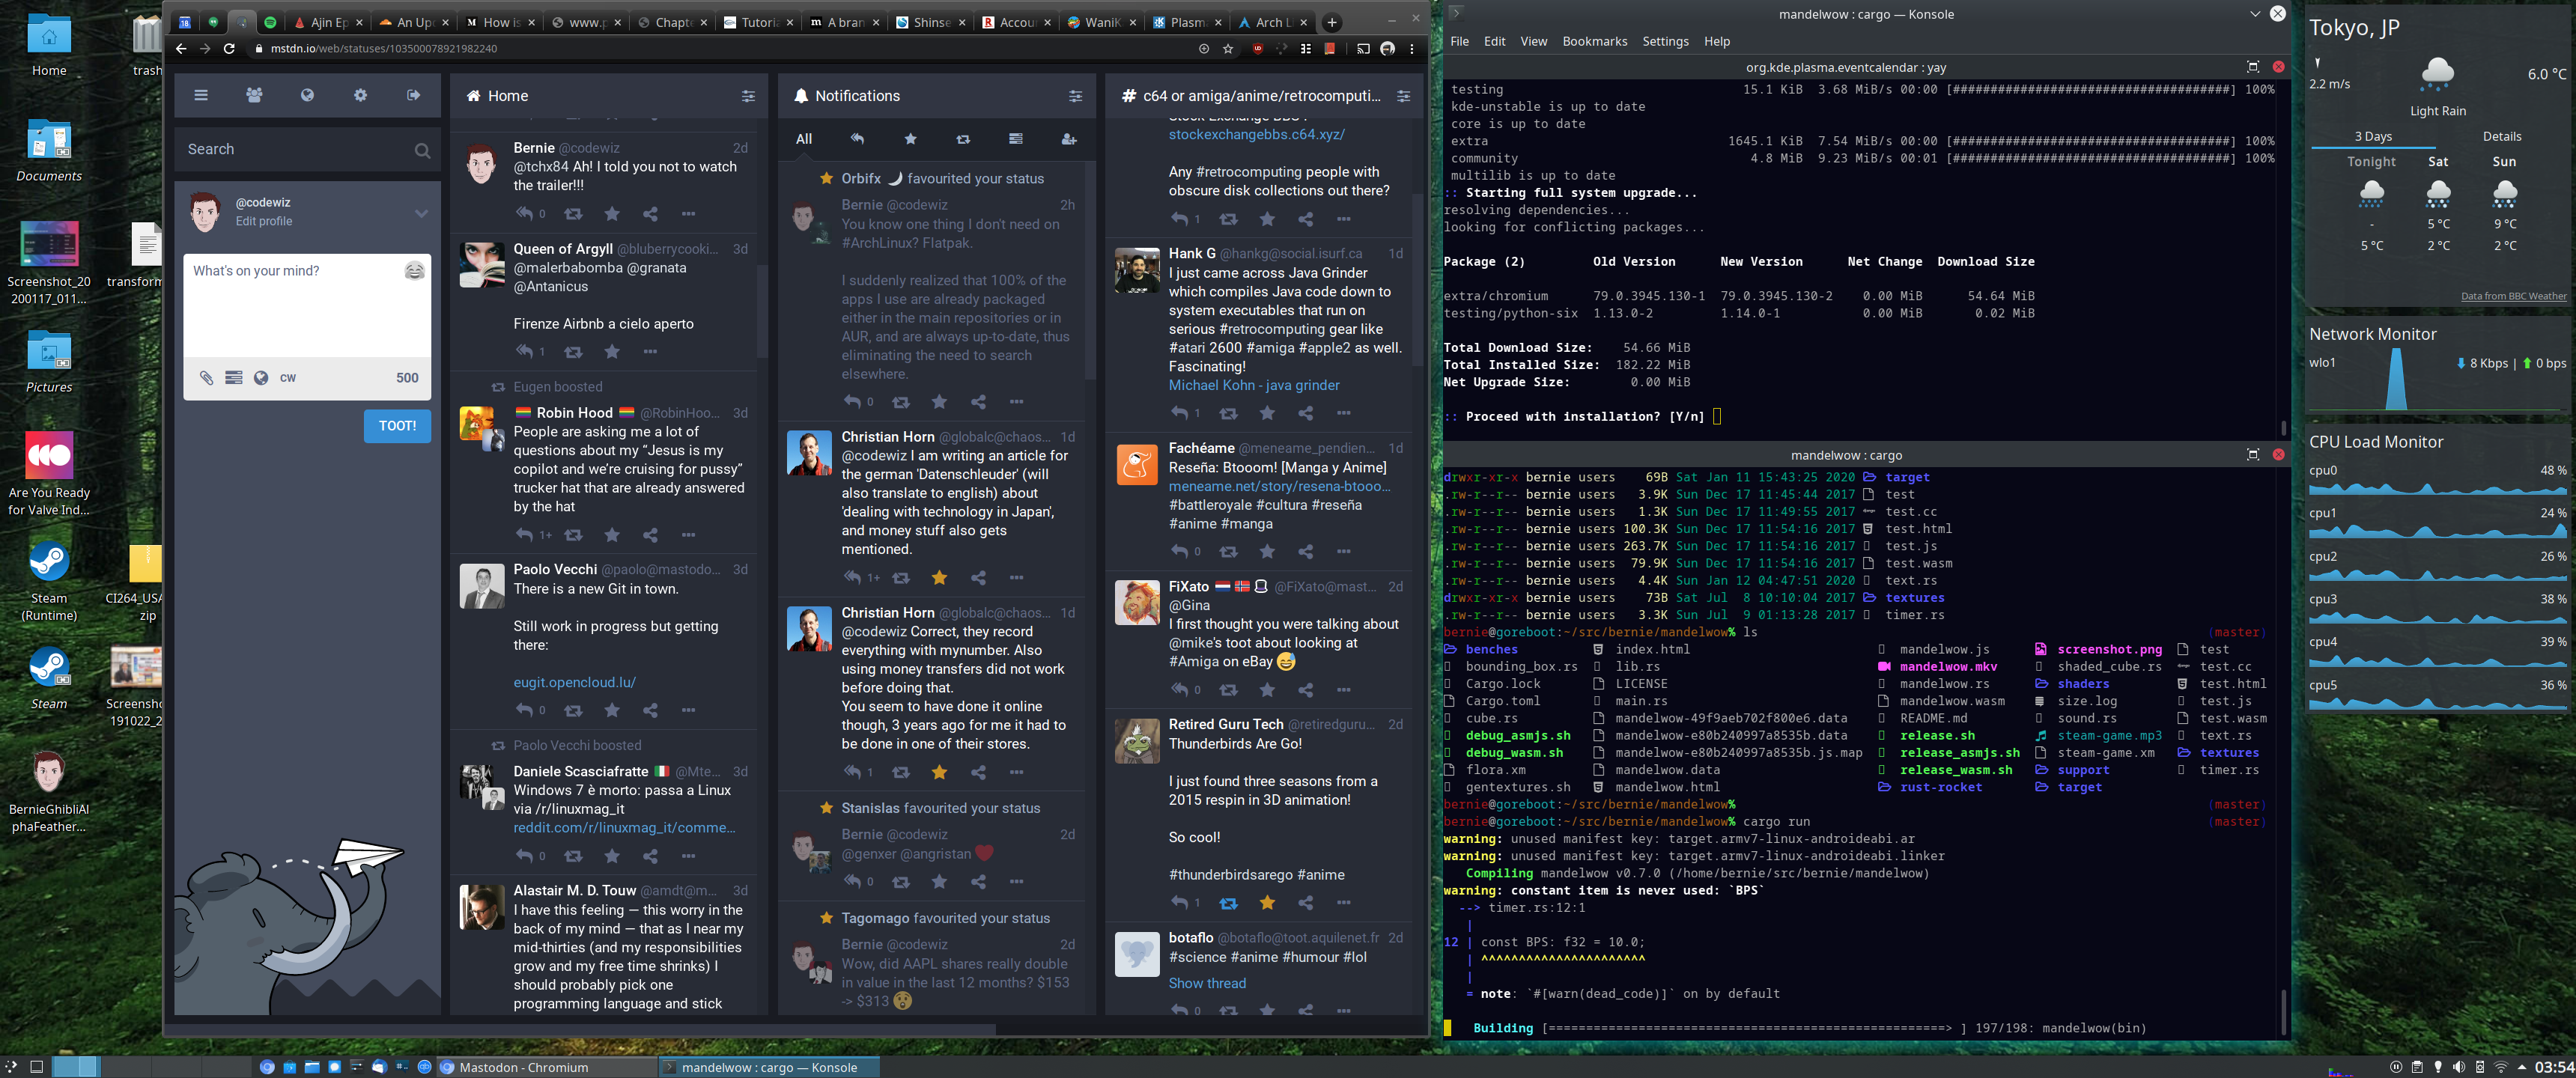Screen dimensions: 2576x1078
Task: Open Home column settings sliders
Action: coord(748,96)
